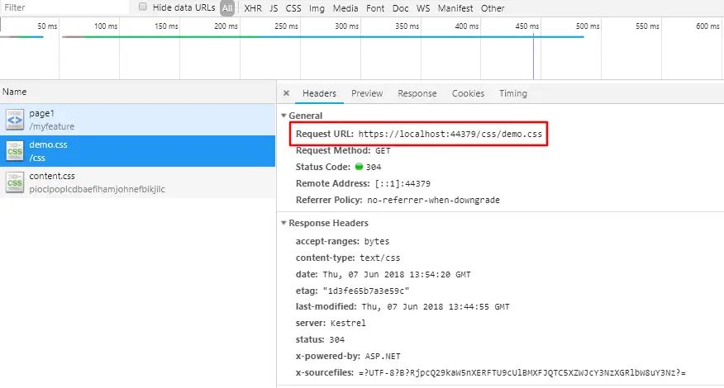Click the 500 ms timeline tick label
The height and width of the screenshot is (388, 724).
pos(588,26)
